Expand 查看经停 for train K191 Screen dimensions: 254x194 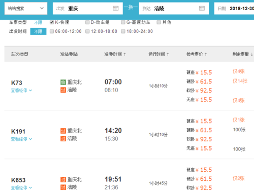tap(21, 139)
